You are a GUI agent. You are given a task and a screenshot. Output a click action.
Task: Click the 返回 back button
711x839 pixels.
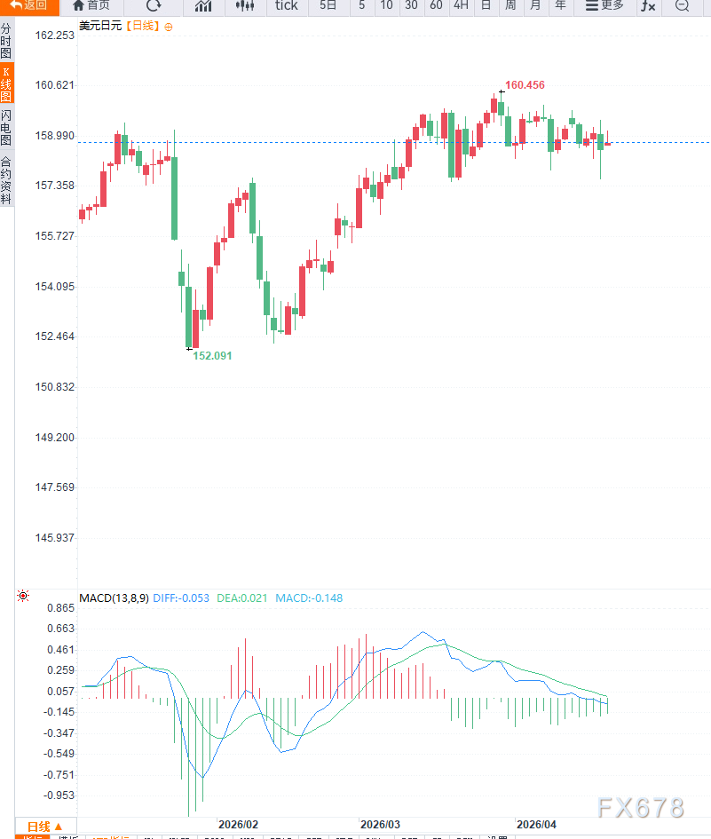29,6
